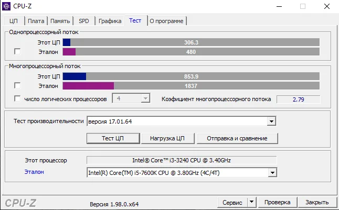Enable the multi-thread Эталон checkbox

pyautogui.click(x=17, y=85)
